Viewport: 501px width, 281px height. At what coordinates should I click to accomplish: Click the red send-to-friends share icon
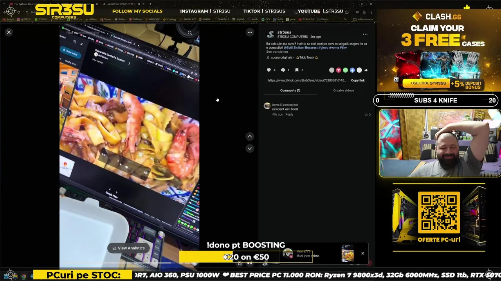point(339,70)
